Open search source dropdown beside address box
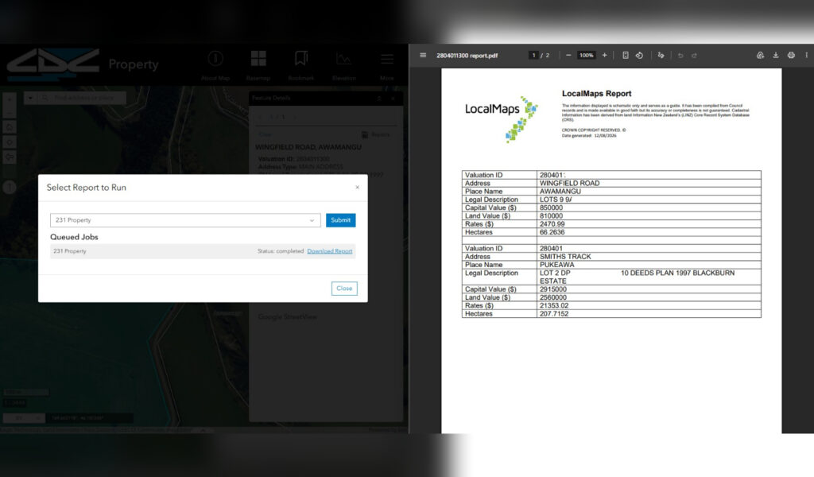Screen dimensions: 814x477 click(x=30, y=98)
